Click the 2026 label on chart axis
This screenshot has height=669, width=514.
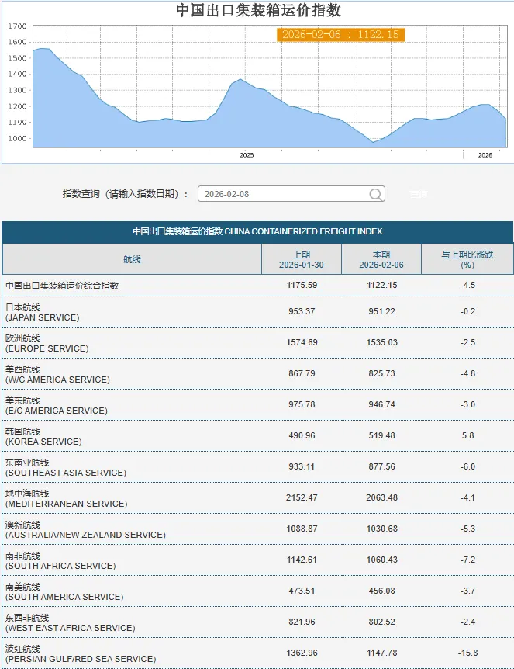(x=485, y=155)
